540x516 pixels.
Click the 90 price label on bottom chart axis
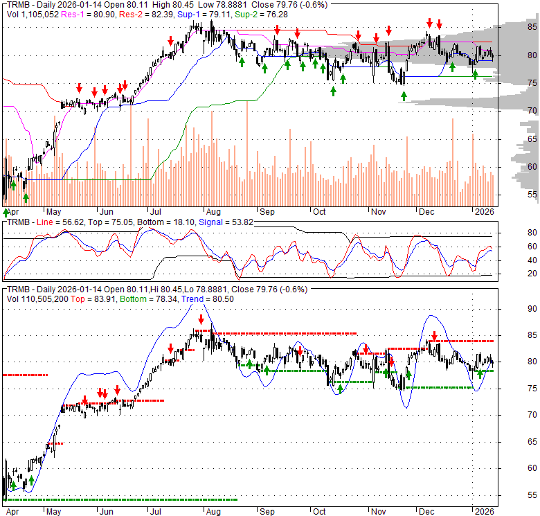point(532,309)
